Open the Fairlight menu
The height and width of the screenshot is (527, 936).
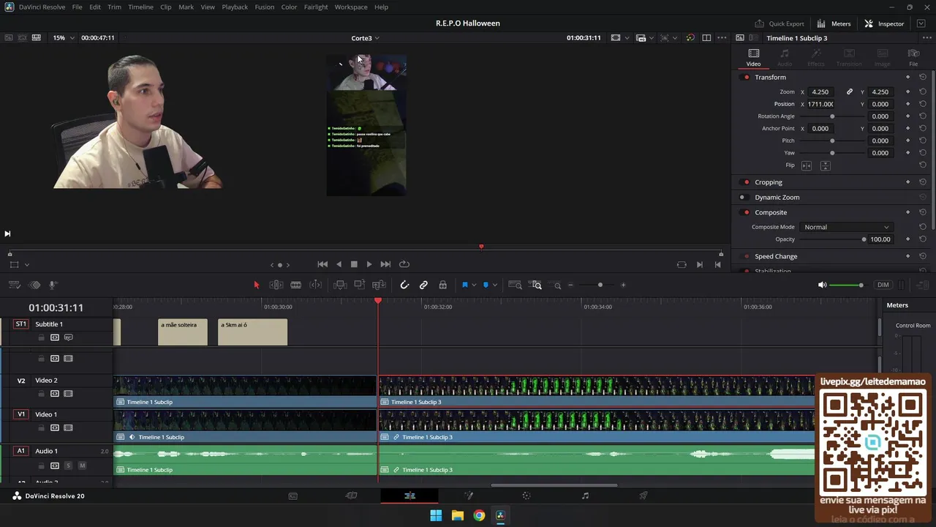(316, 7)
